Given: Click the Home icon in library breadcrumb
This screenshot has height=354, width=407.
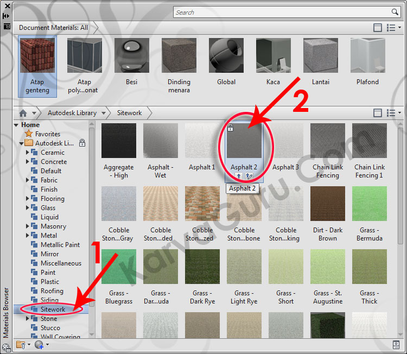Looking at the screenshot, I should point(23,113).
